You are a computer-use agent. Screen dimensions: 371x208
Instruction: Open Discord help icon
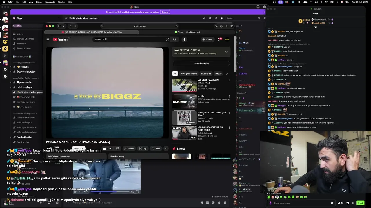click(x=264, y=7)
